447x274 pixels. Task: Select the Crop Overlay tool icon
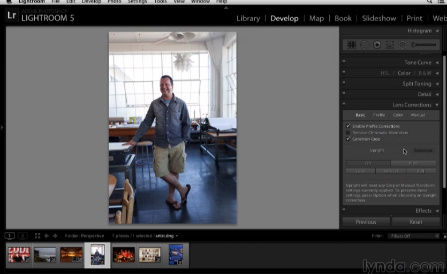(x=351, y=45)
